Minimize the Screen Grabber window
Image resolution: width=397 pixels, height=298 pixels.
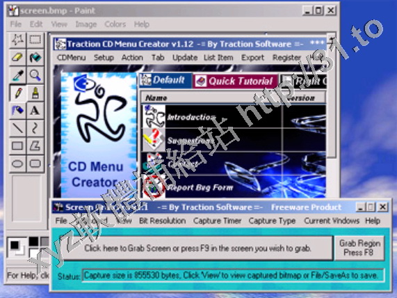(361, 207)
